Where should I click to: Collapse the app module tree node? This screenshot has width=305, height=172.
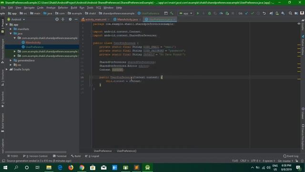click(7, 25)
